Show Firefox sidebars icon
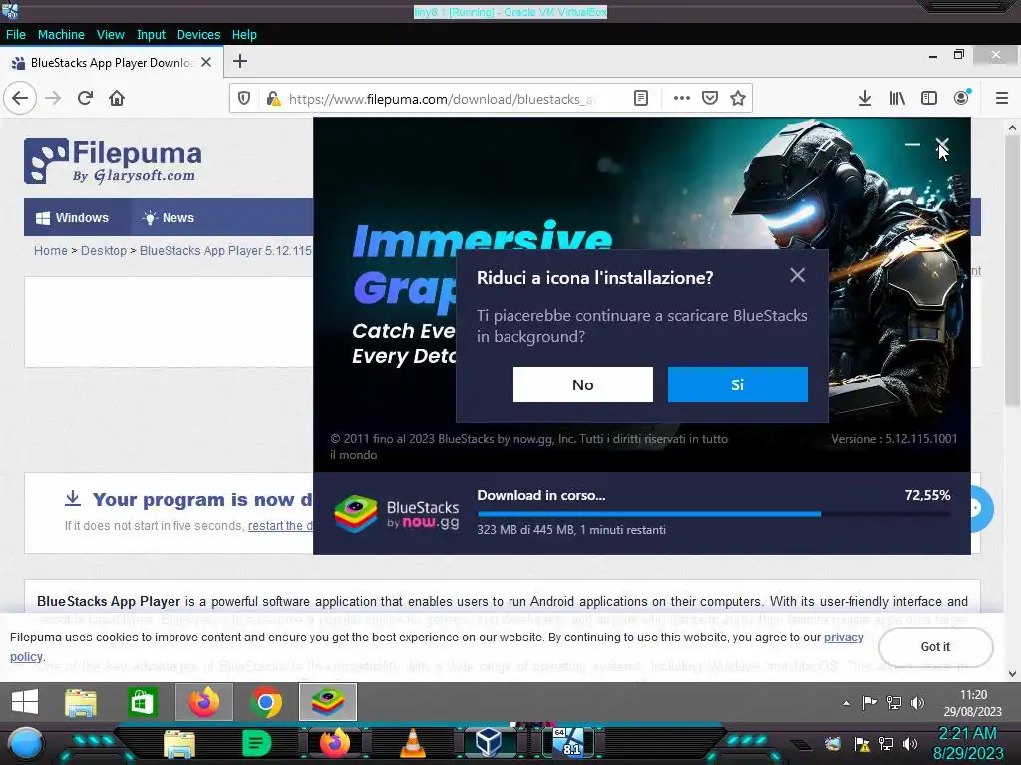 click(x=929, y=98)
